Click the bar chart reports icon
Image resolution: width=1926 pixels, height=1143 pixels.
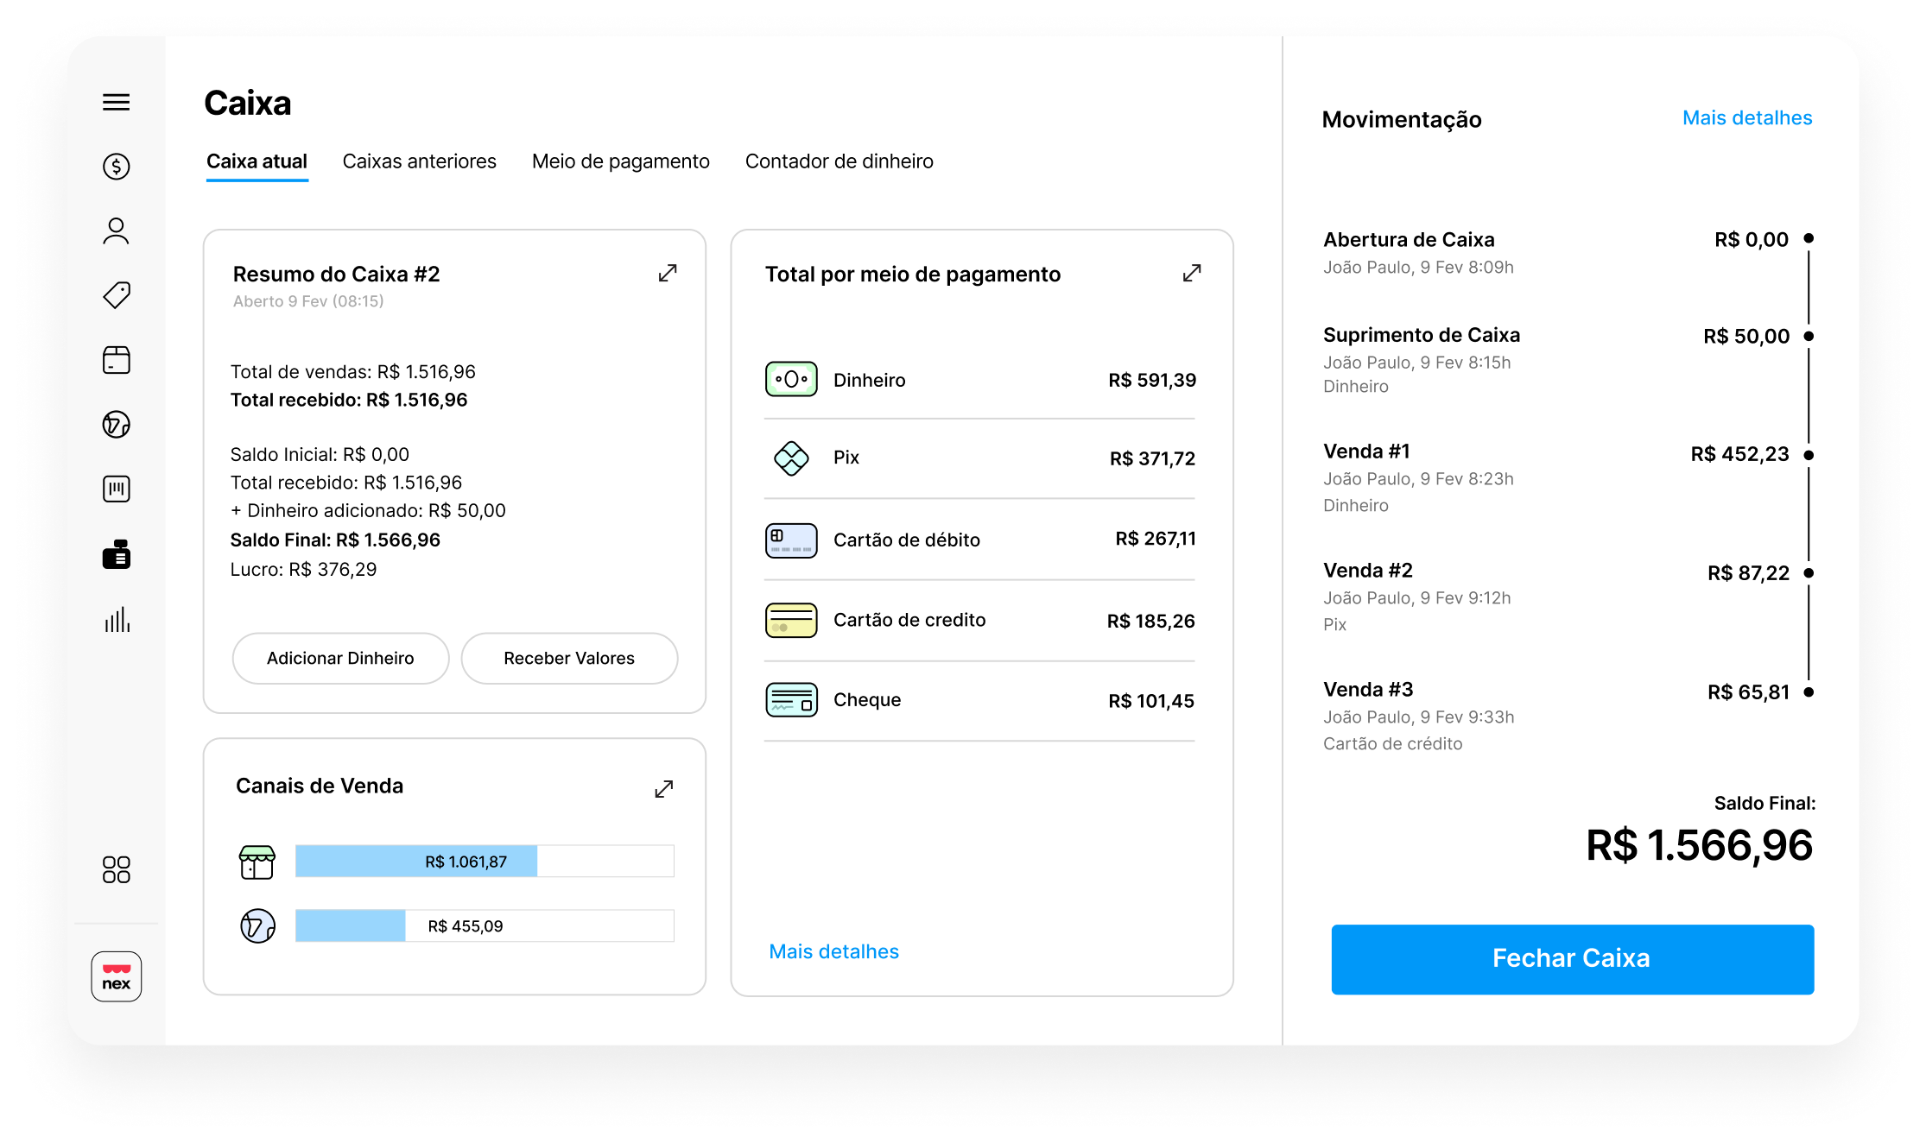coord(116,619)
